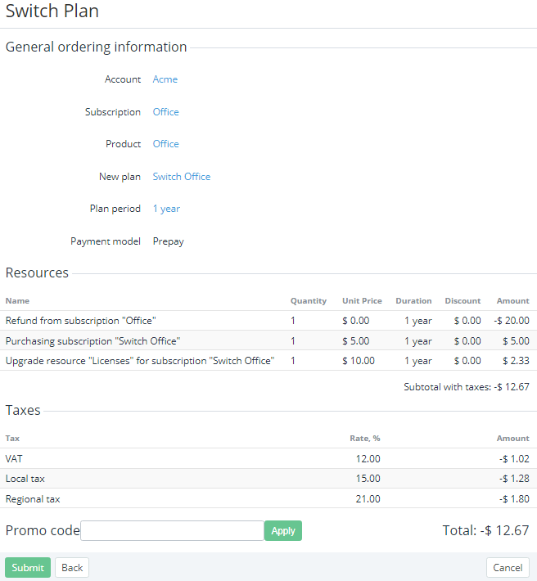Apply the promo code
537x581 pixels.
[282, 531]
